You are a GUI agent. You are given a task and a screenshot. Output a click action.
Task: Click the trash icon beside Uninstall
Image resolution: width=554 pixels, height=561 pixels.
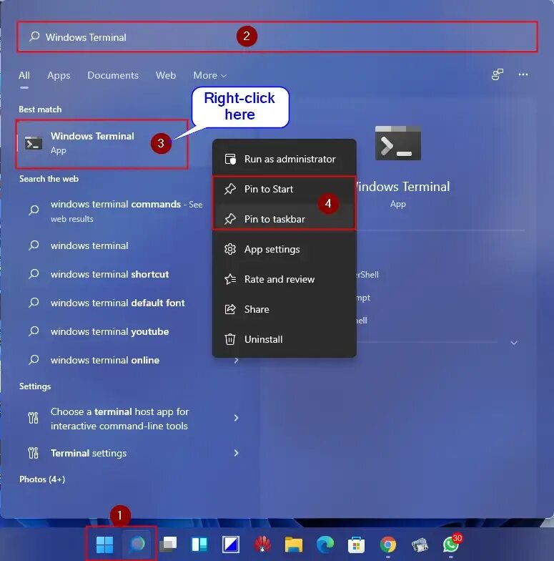(x=230, y=339)
